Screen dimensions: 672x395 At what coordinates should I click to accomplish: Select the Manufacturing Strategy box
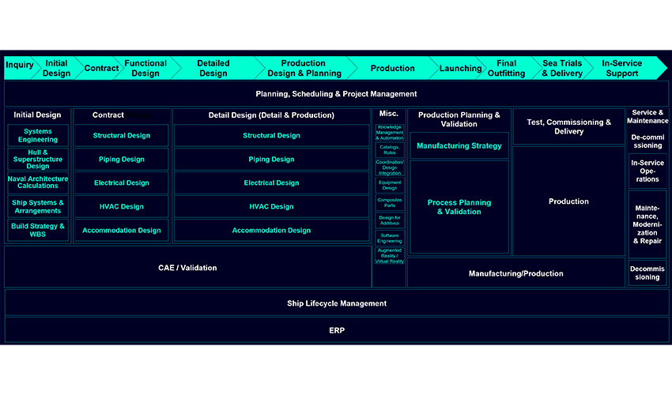[459, 146]
